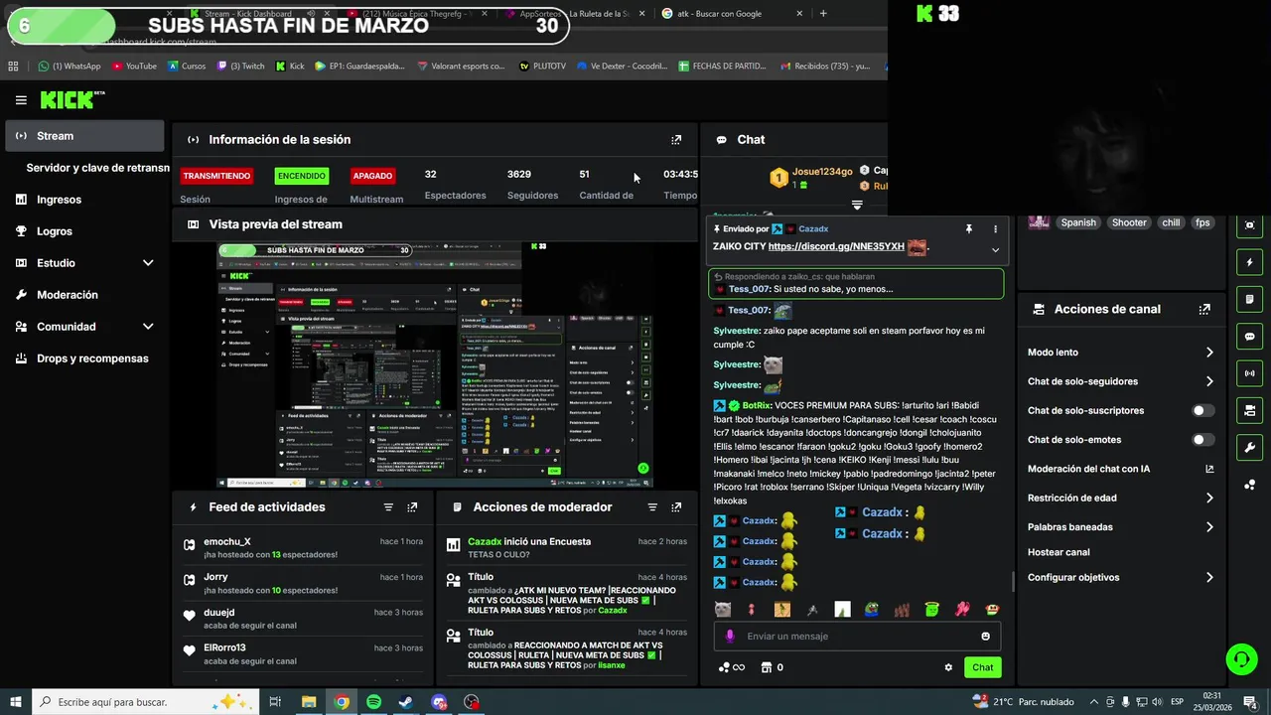Open filter options in Feed de actividades

pos(388,507)
